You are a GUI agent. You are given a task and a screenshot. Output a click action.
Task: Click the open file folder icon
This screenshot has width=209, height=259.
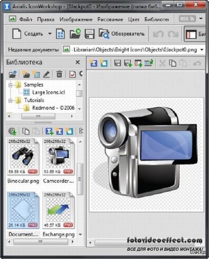[x=75, y=34]
